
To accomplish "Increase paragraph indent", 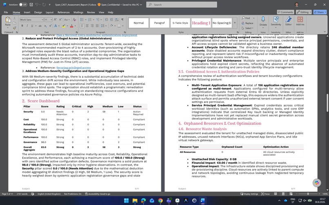I will (111, 20).
